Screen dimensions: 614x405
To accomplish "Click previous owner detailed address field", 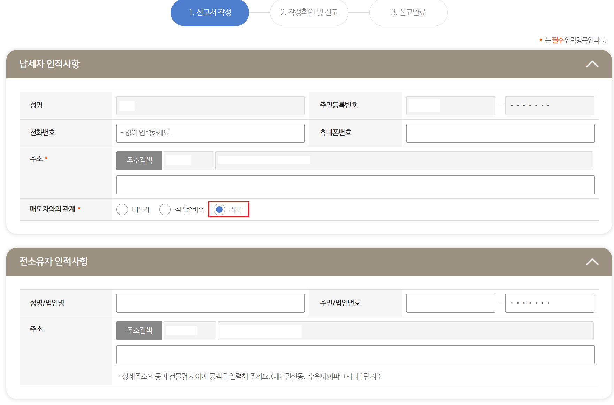I will point(355,355).
